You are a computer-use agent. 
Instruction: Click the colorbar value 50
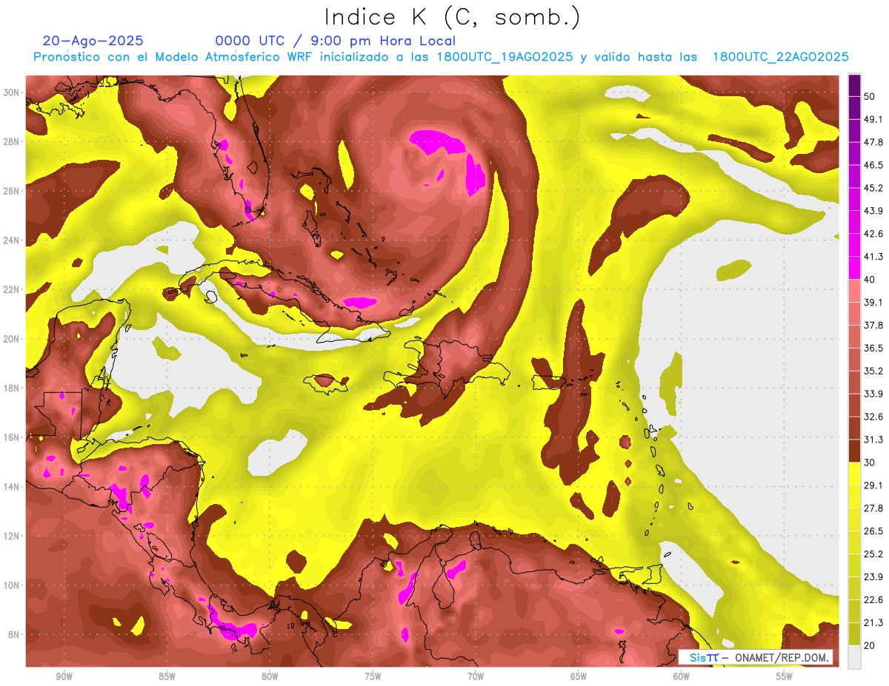[870, 96]
